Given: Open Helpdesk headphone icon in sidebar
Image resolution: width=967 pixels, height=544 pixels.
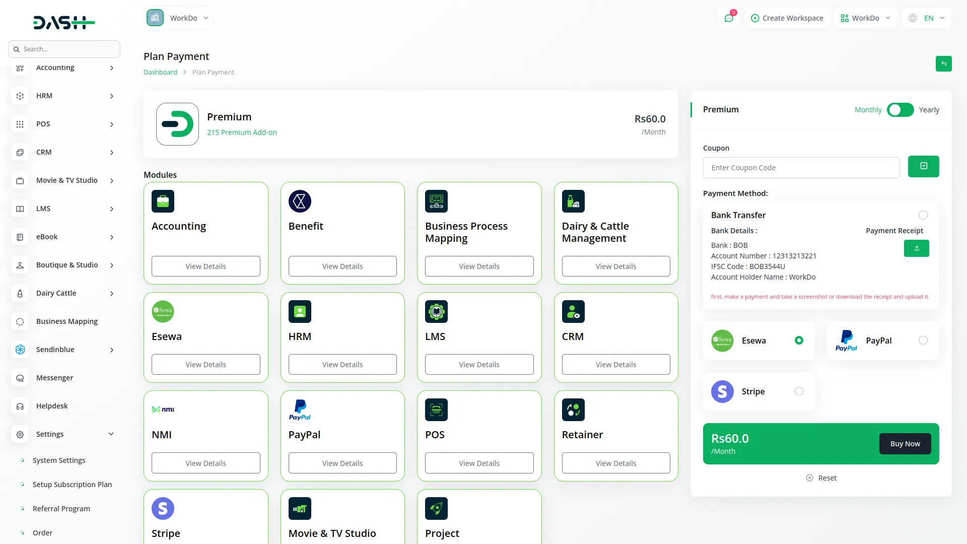Looking at the screenshot, I should tap(20, 406).
